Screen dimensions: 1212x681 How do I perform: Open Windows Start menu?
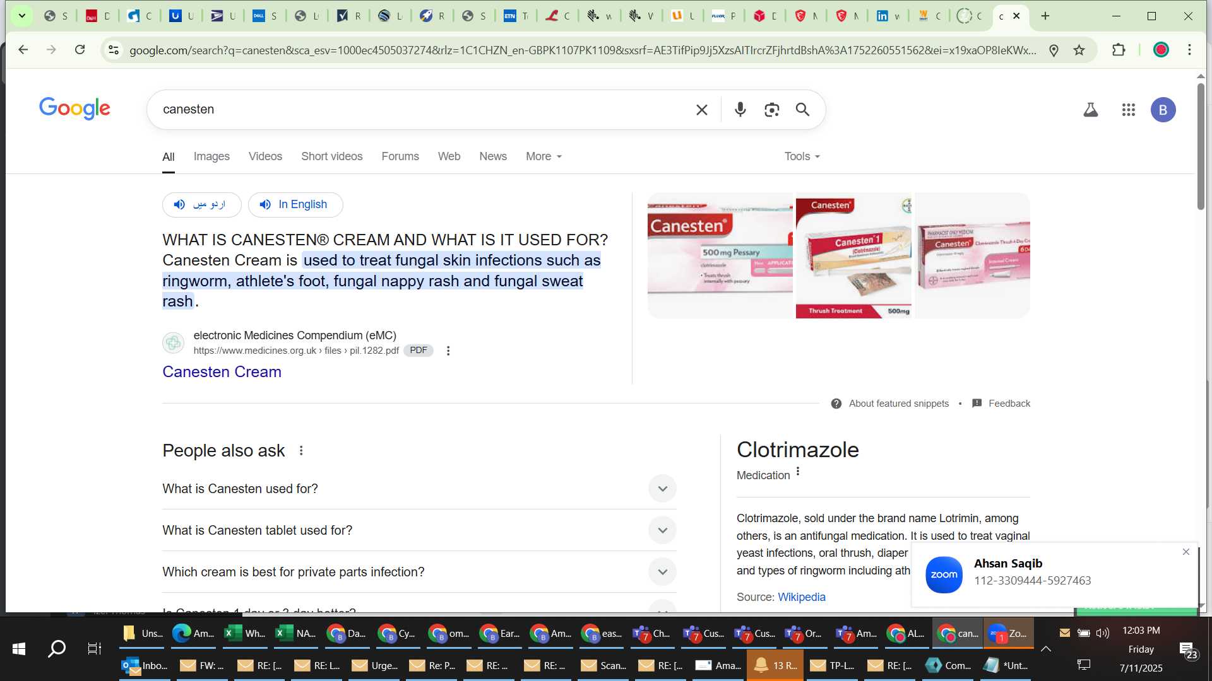tap(19, 648)
